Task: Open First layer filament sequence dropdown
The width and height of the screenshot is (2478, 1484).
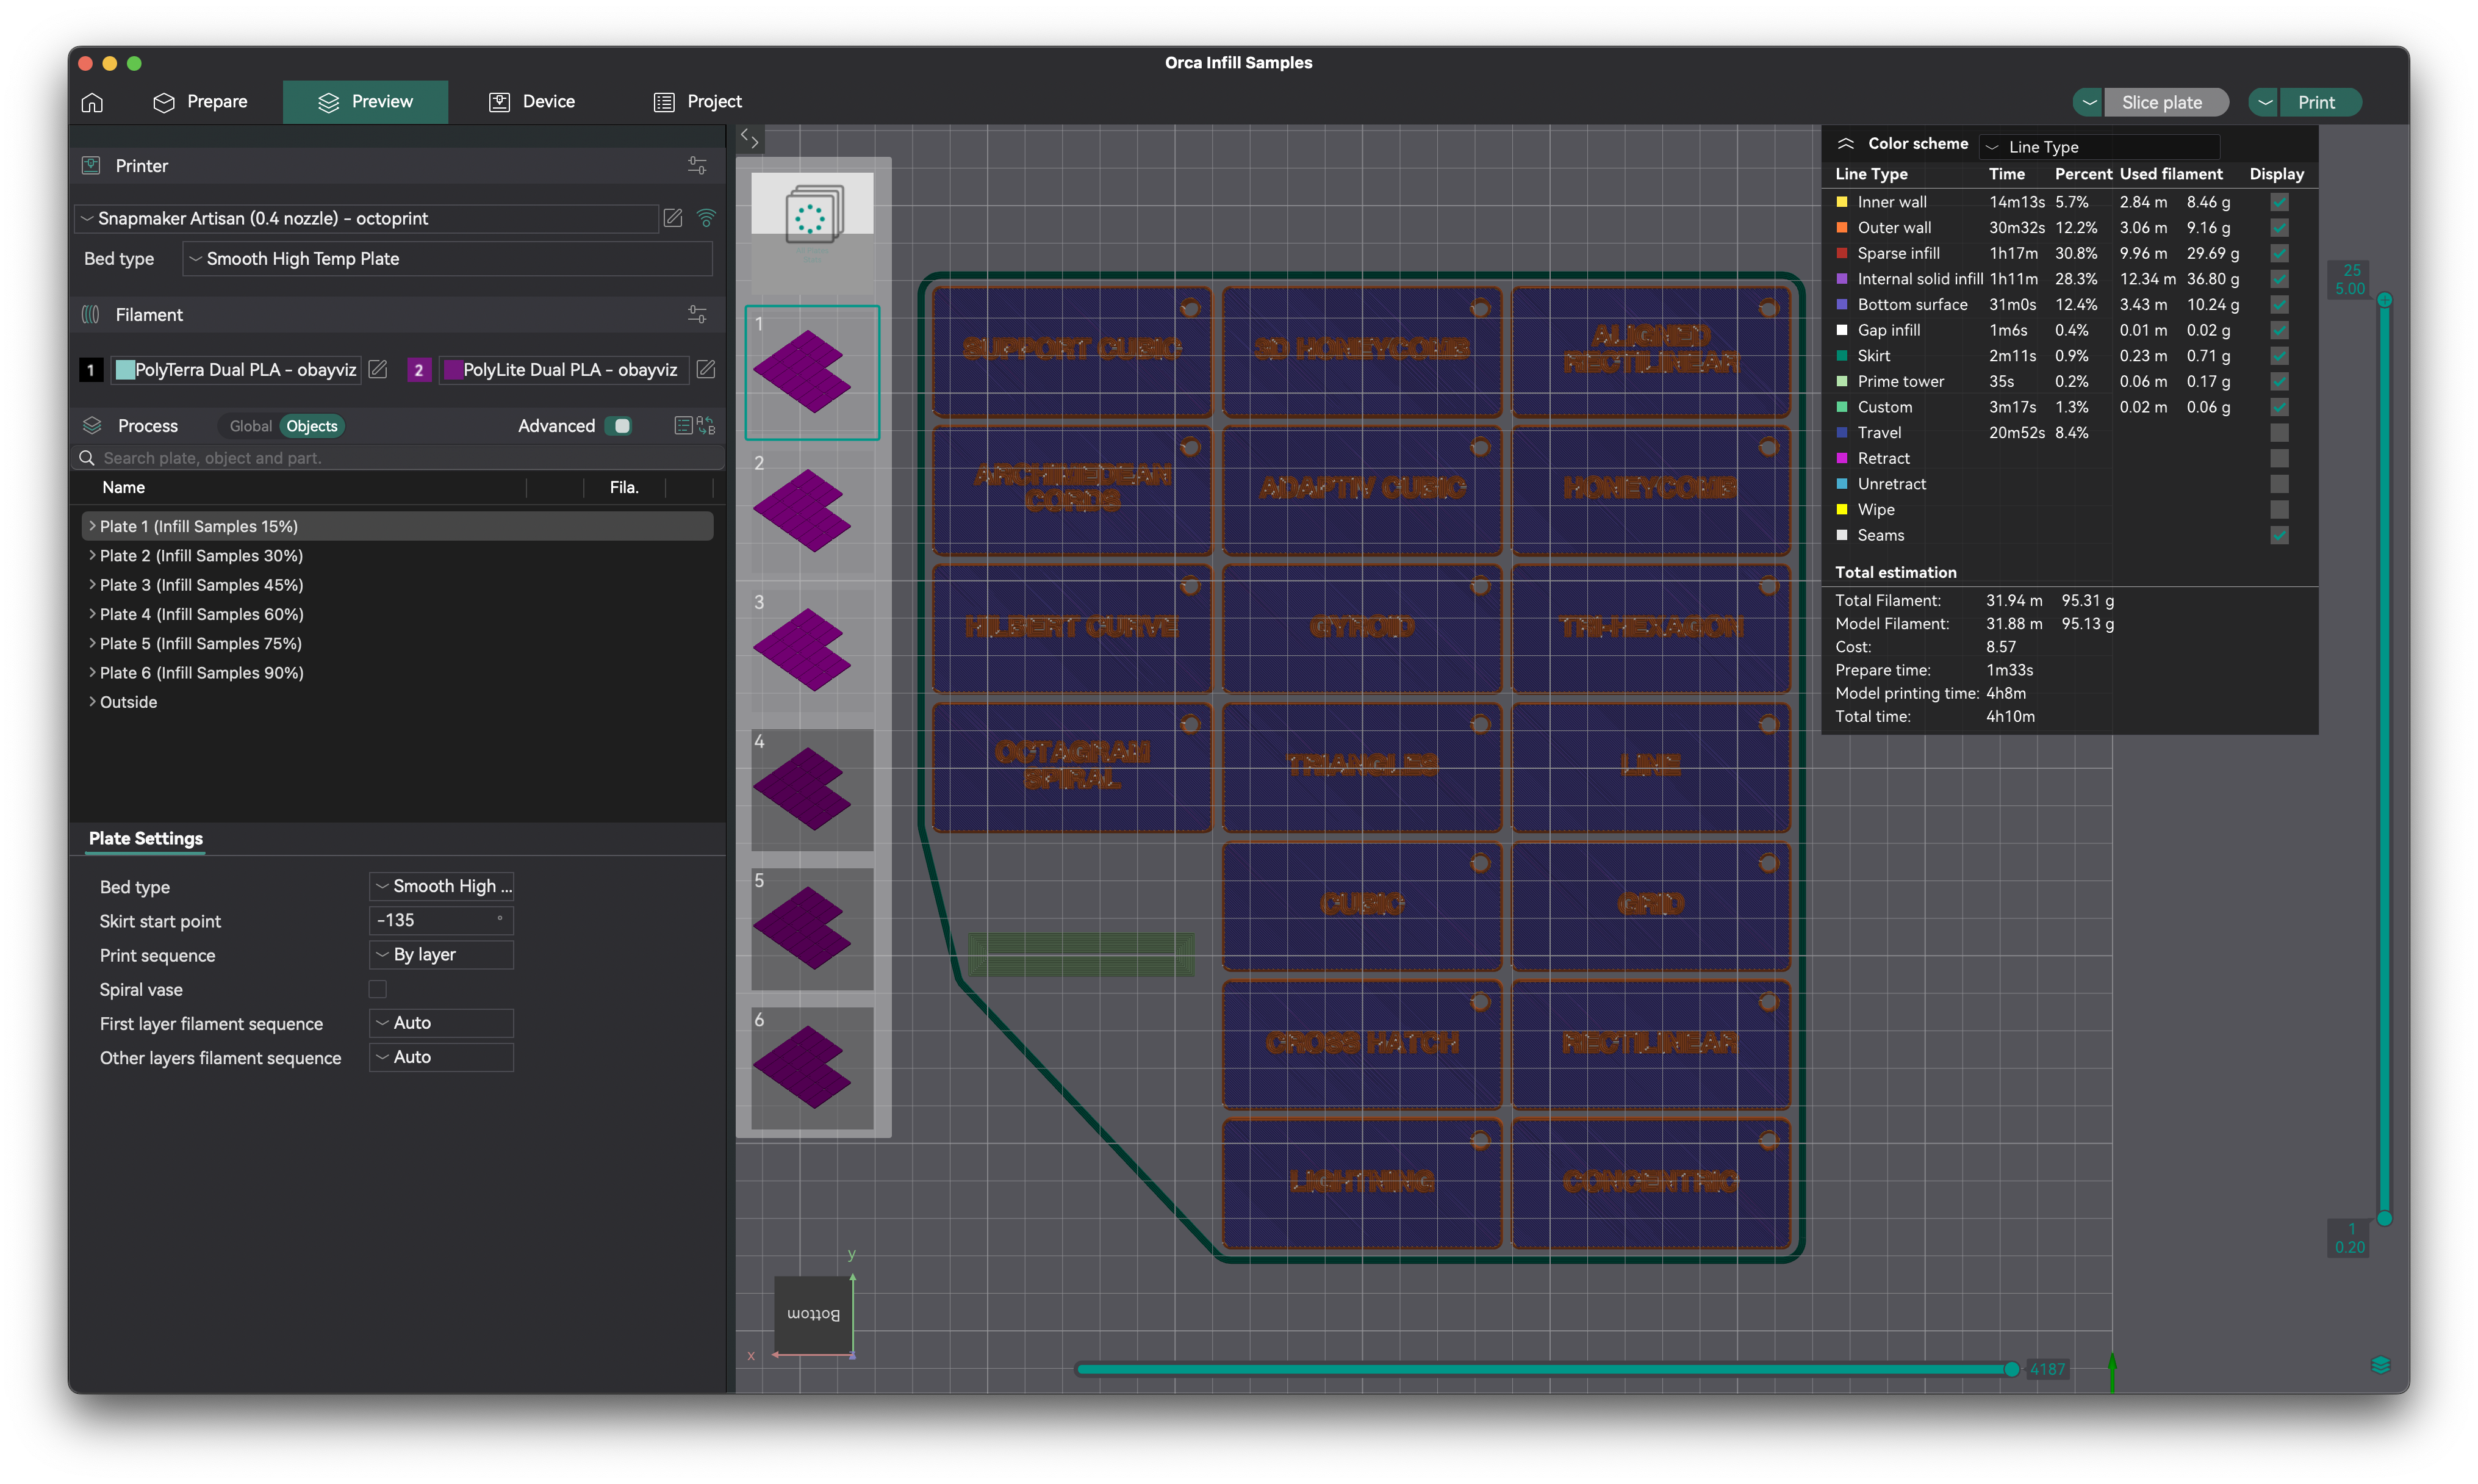Action: [x=441, y=1023]
